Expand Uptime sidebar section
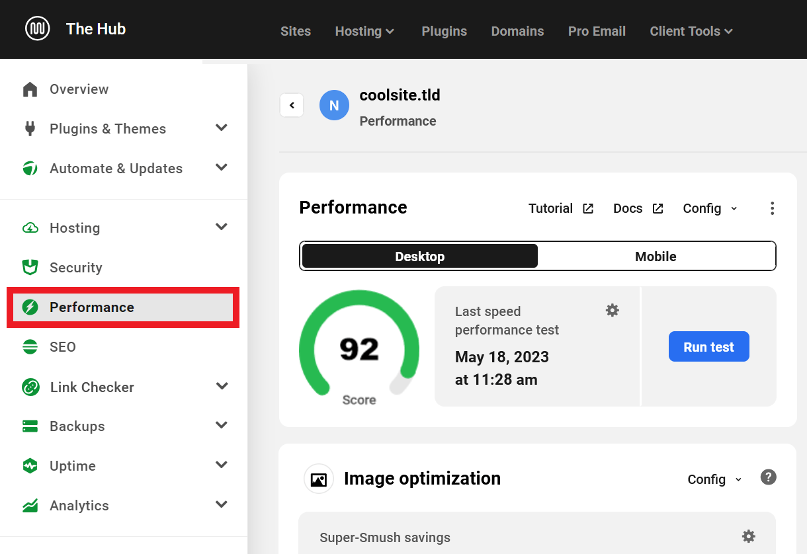Viewport: 807px width, 554px height. [x=222, y=465]
